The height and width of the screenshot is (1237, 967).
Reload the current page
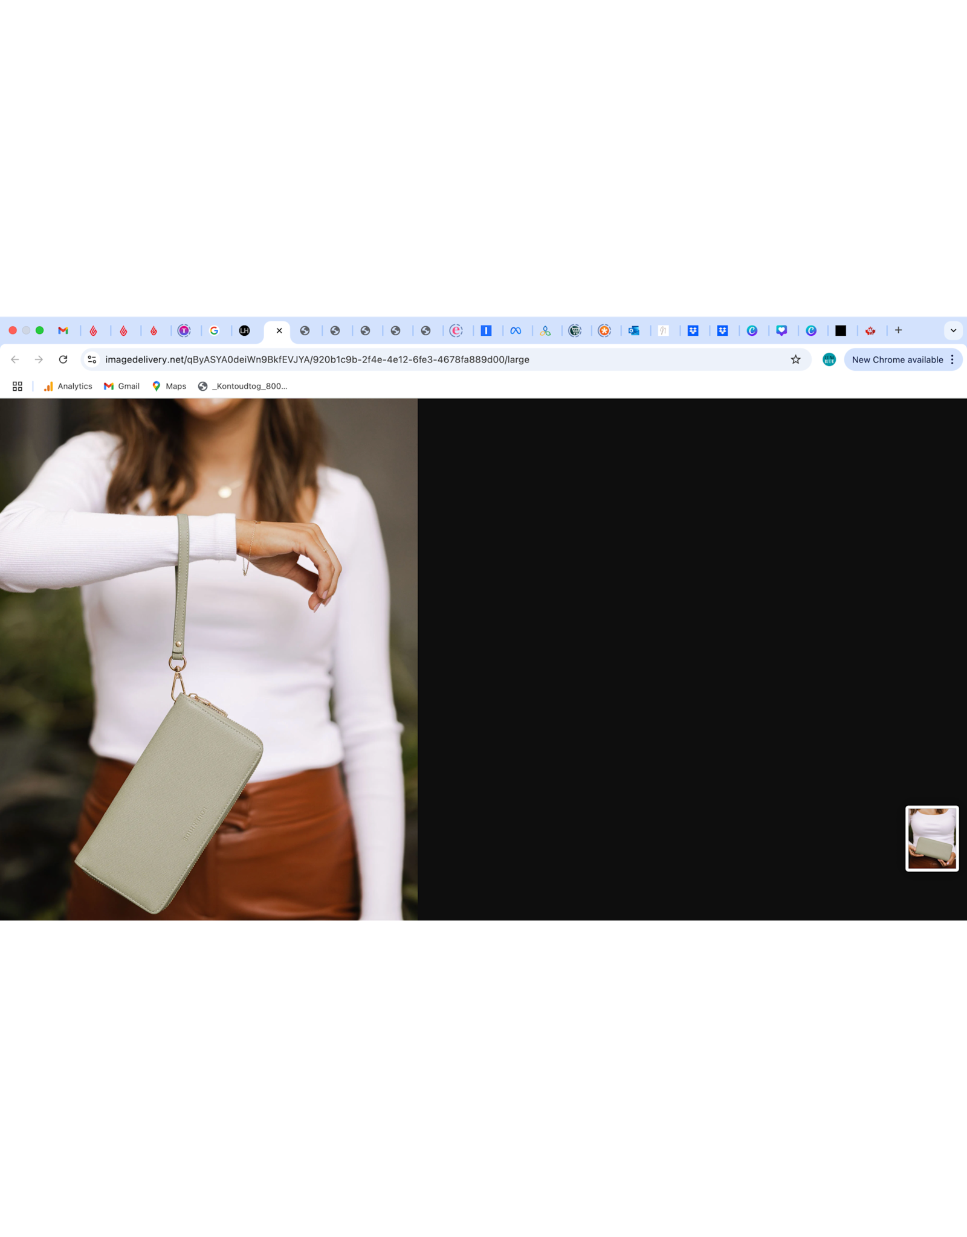63,359
